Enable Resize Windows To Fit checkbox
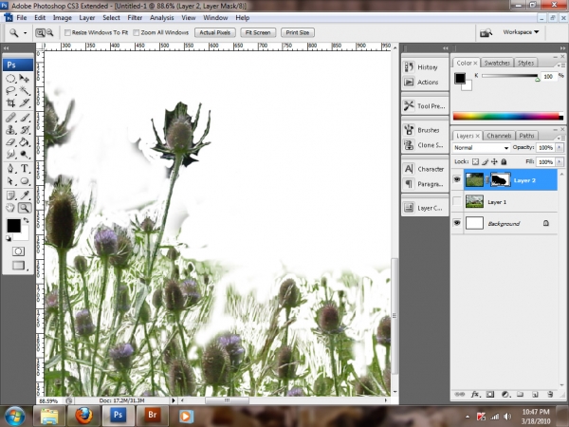Image resolution: width=569 pixels, height=427 pixels. click(x=67, y=32)
